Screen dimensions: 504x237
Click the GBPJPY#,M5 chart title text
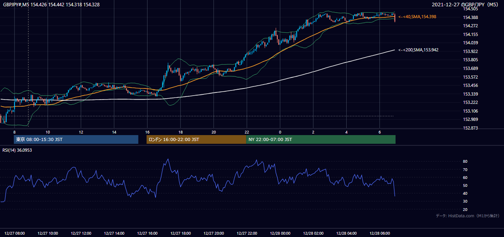tap(51, 4)
